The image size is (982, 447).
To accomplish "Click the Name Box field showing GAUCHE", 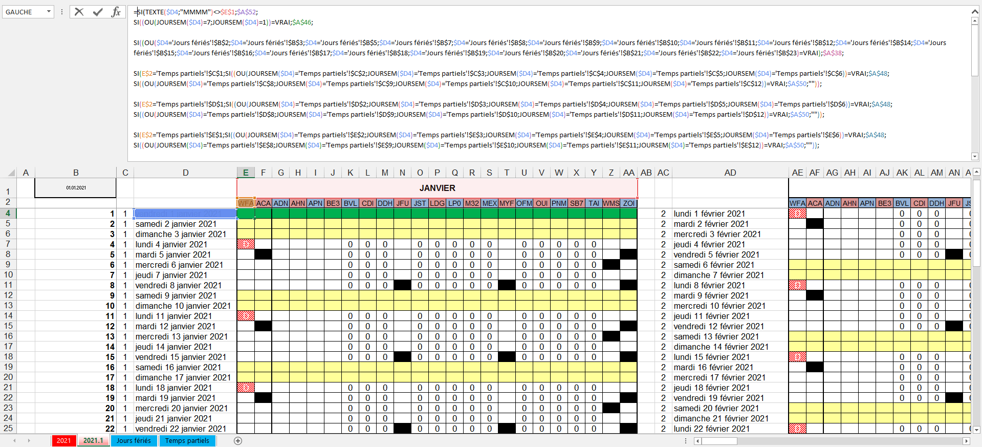I will click(x=24, y=12).
